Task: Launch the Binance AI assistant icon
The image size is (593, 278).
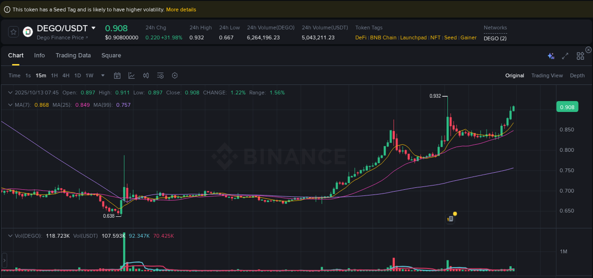Action: [x=551, y=56]
